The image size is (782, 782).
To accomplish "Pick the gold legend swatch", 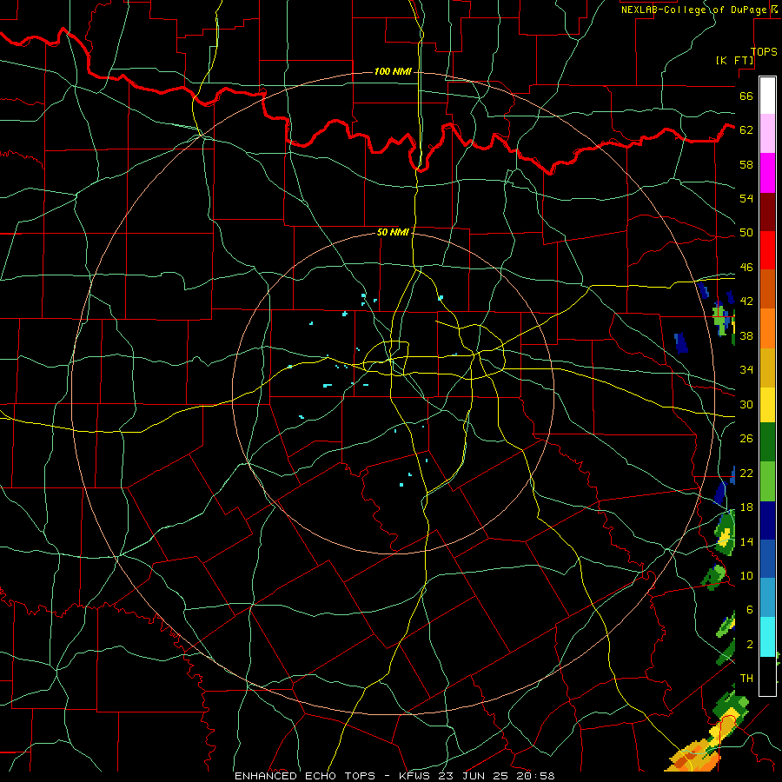I will tap(767, 368).
